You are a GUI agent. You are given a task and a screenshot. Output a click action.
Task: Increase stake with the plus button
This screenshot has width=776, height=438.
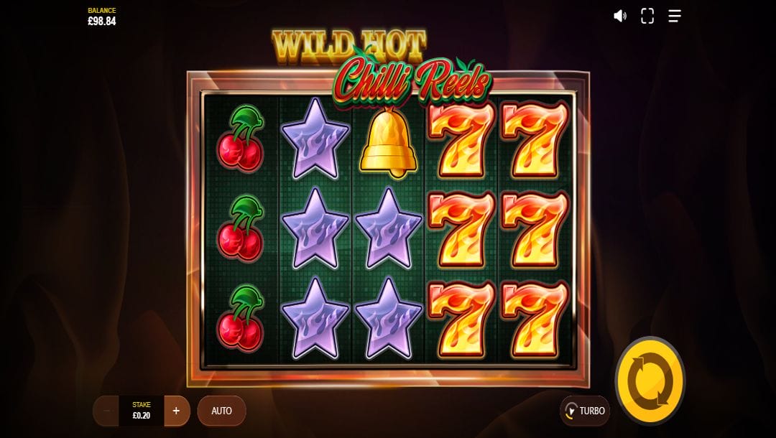point(176,411)
